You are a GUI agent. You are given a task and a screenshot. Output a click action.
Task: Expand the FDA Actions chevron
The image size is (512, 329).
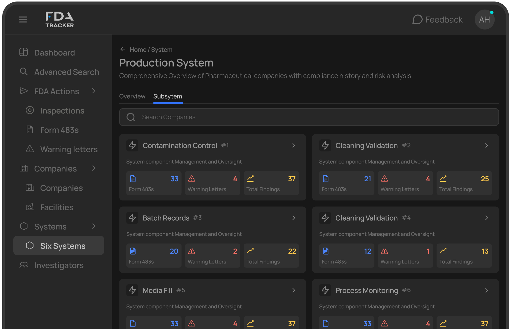[x=94, y=91]
